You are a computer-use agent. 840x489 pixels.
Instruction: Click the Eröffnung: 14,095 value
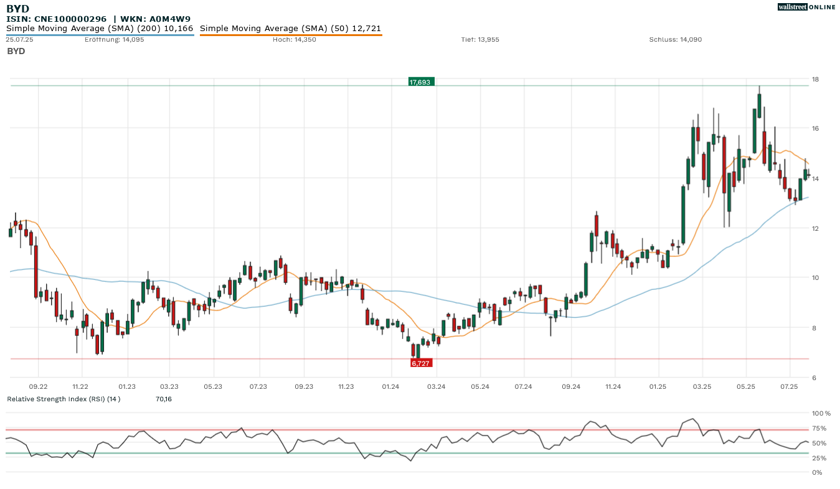pyautogui.click(x=115, y=39)
